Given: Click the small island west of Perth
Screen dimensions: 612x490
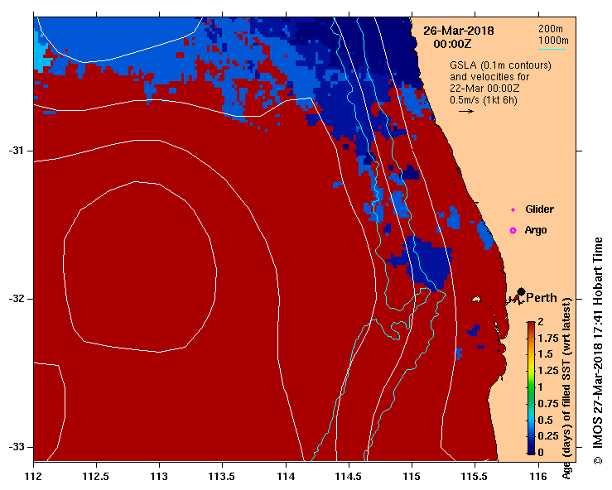Looking at the screenshot, I should click(x=475, y=300).
